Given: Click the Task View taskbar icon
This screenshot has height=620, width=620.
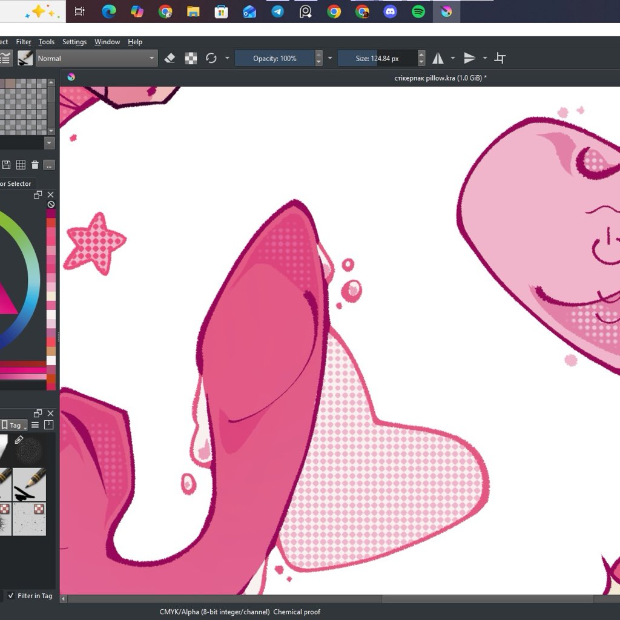Looking at the screenshot, I should (x=80, y=12).
